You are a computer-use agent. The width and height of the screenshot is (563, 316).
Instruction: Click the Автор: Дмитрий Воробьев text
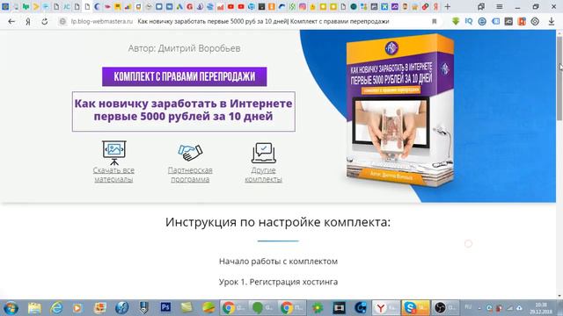[184, 48]
